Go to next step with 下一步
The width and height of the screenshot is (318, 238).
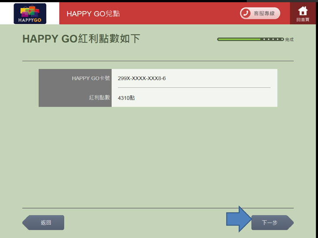click(x=273, y=223)
